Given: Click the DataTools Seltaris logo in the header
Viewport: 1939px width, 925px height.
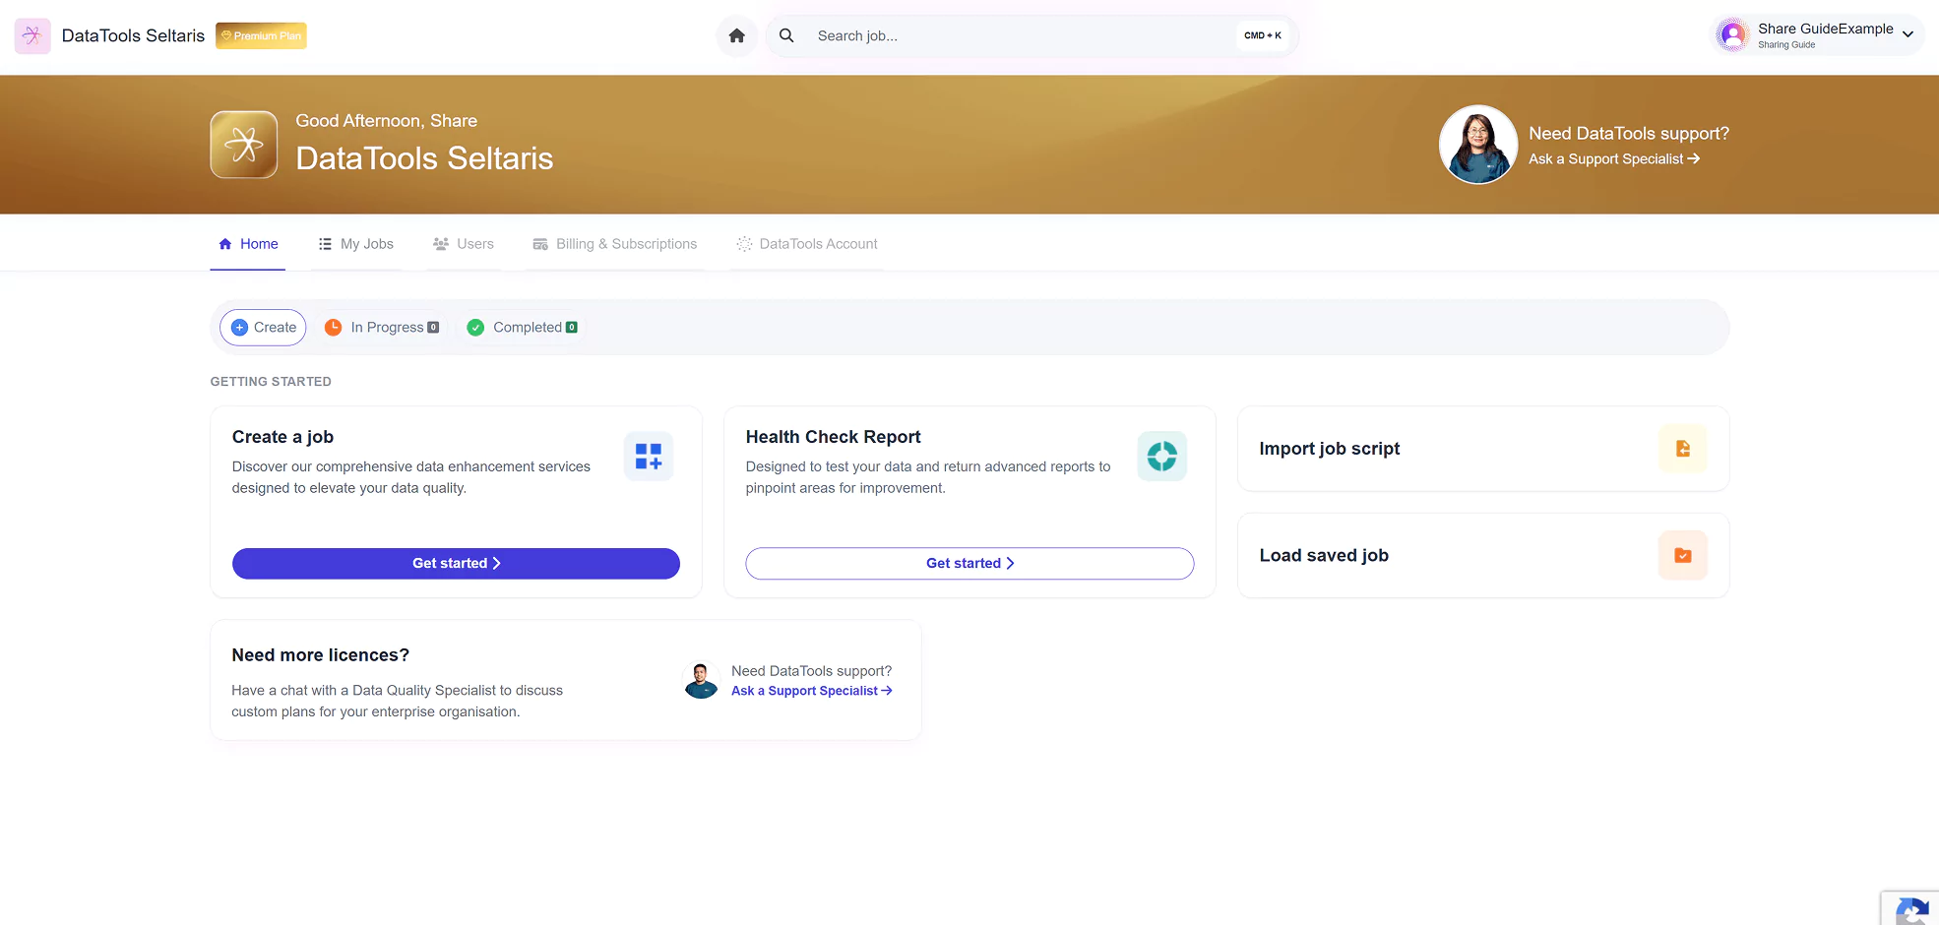Looking at the screenshot, I should [x=32, y=36].
